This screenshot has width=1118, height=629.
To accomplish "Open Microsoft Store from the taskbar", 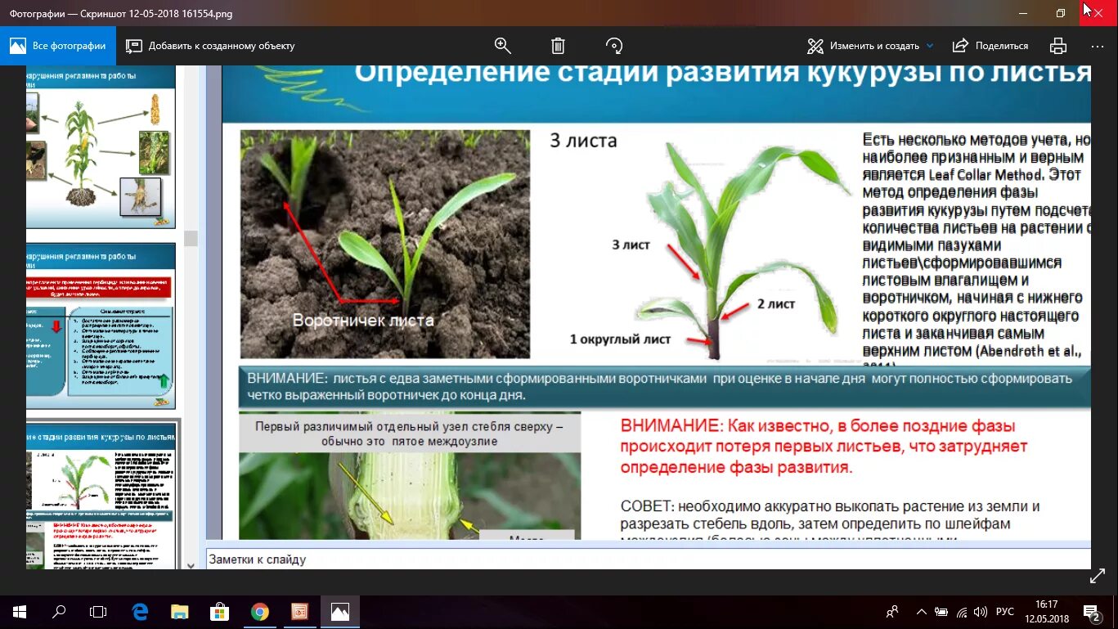I will coord(219,611).
